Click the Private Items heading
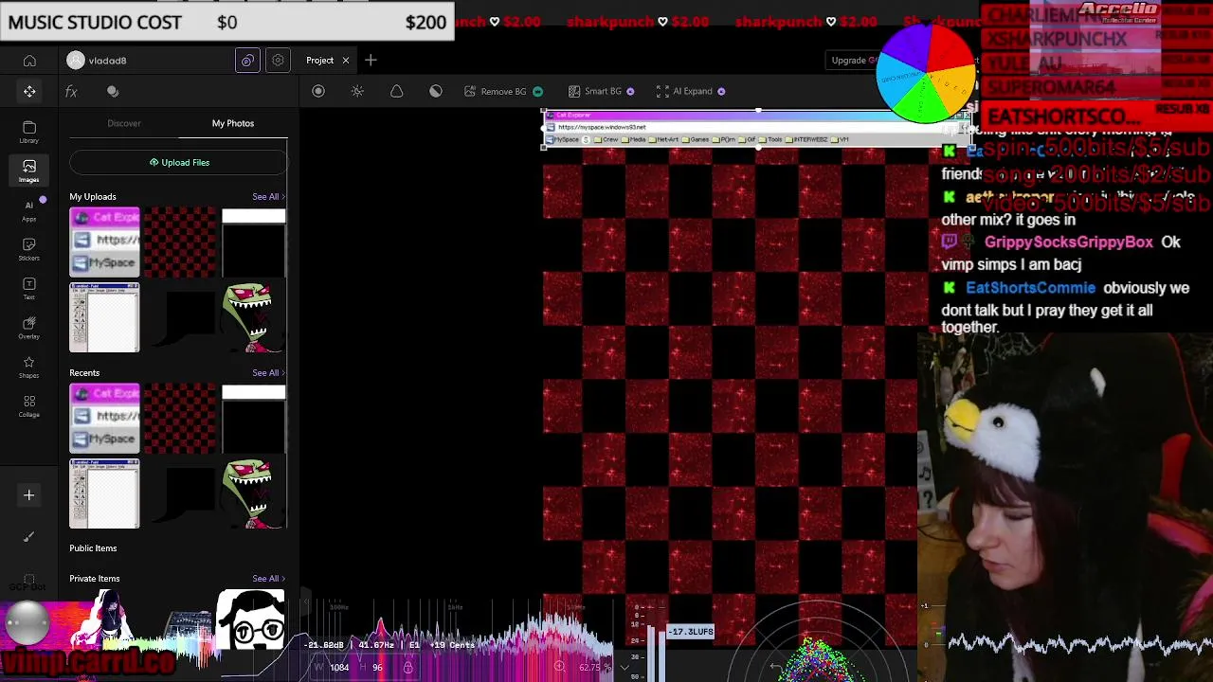Image resolution: width=1213 pixels, height=682 pixels. 95,579
